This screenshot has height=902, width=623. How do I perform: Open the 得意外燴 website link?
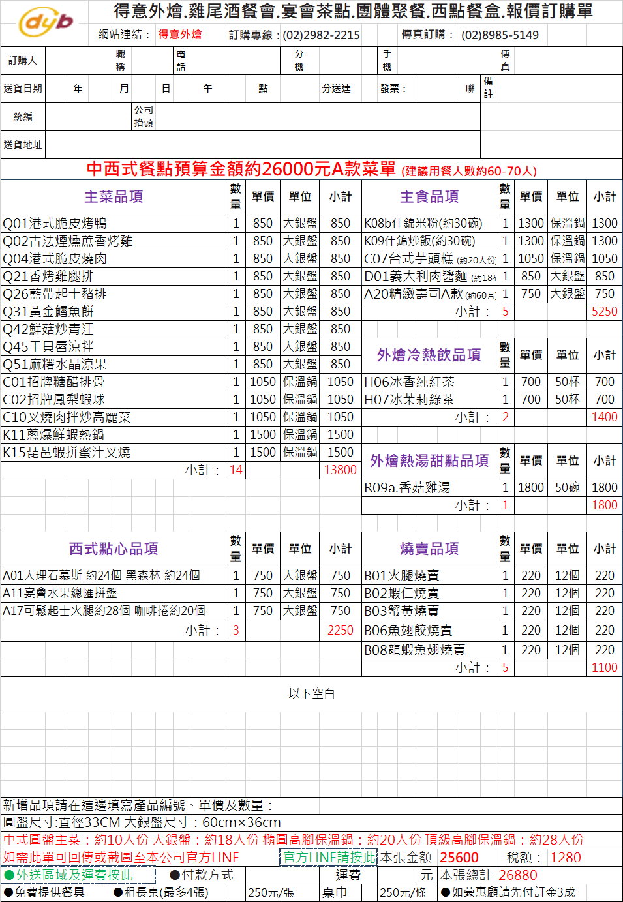[180, 35]
